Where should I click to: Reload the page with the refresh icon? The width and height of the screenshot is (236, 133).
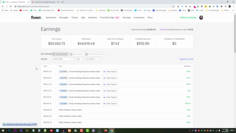click(11, 7)
